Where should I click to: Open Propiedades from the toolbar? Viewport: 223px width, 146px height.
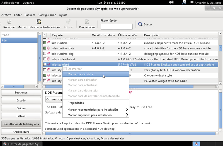tap(87, 24)
